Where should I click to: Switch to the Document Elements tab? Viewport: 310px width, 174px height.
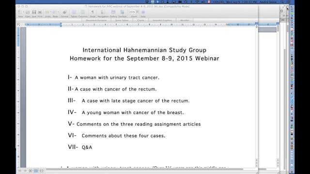click(x=96, y=20)
